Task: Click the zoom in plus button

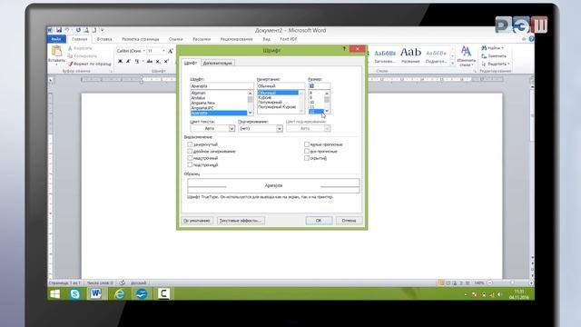Action: [531, 282]
